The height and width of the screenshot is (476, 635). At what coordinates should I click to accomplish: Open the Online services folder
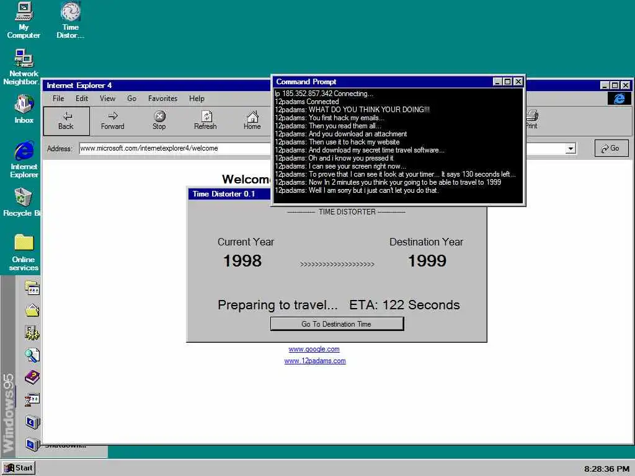click(x=24, y=252)
